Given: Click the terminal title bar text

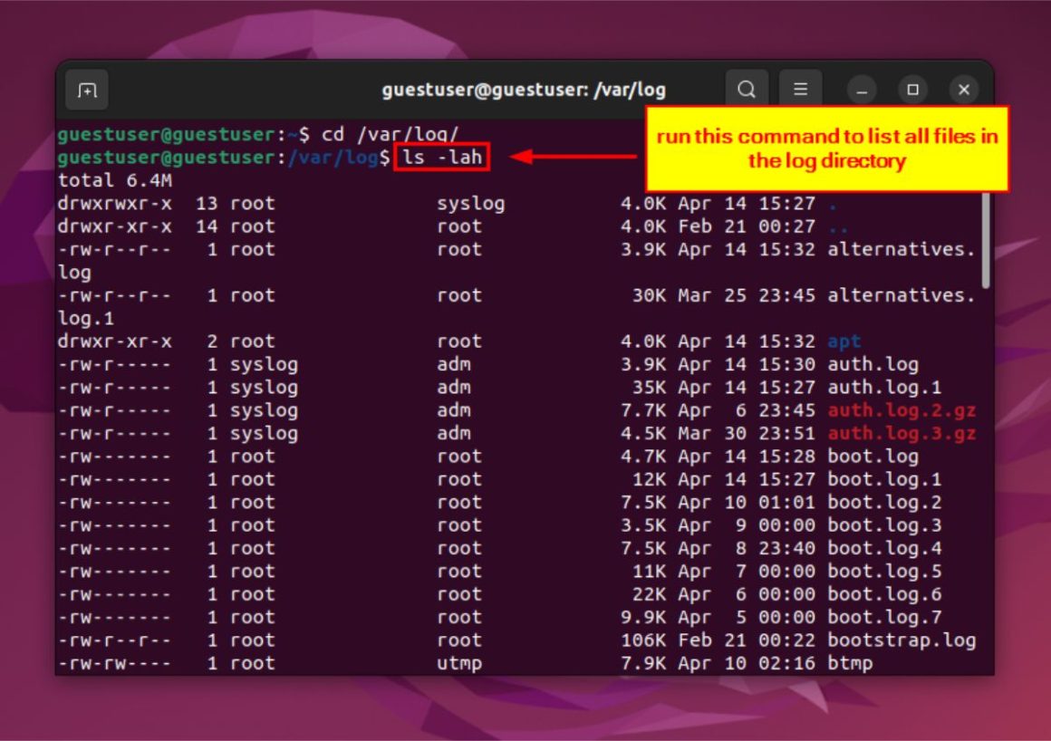Looking at the screenshot, I should coord(525,90).
